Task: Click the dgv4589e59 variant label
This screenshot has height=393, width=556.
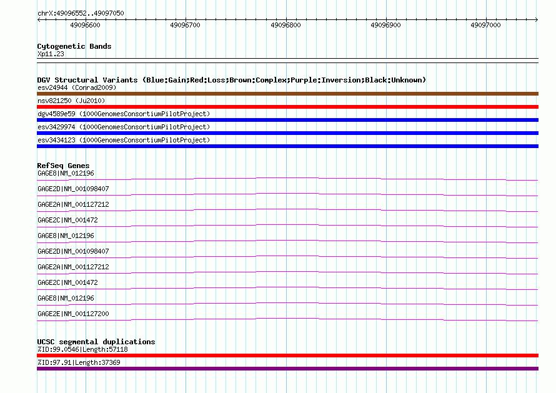Action: point(124,114)
